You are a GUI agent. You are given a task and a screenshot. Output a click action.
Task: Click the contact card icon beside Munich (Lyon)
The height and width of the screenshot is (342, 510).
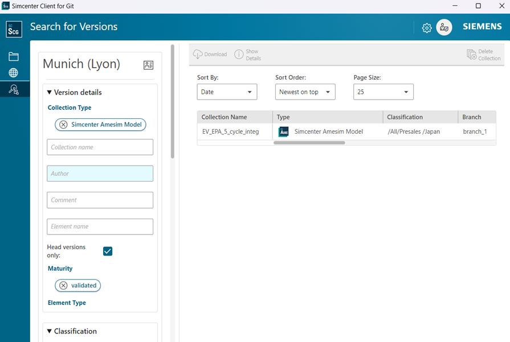click(148, 65)
